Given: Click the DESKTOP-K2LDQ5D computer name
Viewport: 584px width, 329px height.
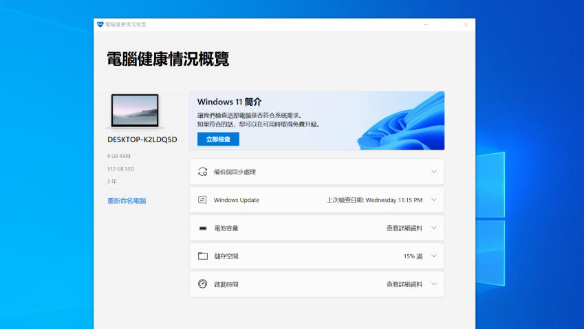Looking at the screenshot, I should coord(142,139).
